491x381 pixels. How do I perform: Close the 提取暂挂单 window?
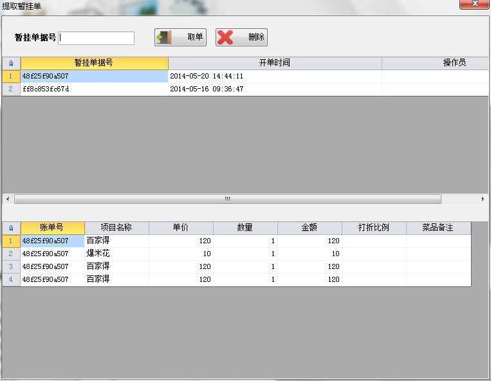click(474, 4)
